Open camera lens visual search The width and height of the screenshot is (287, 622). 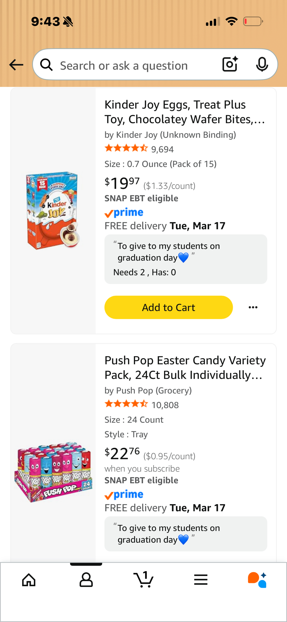pyautogui.click(x=230, y=64)
